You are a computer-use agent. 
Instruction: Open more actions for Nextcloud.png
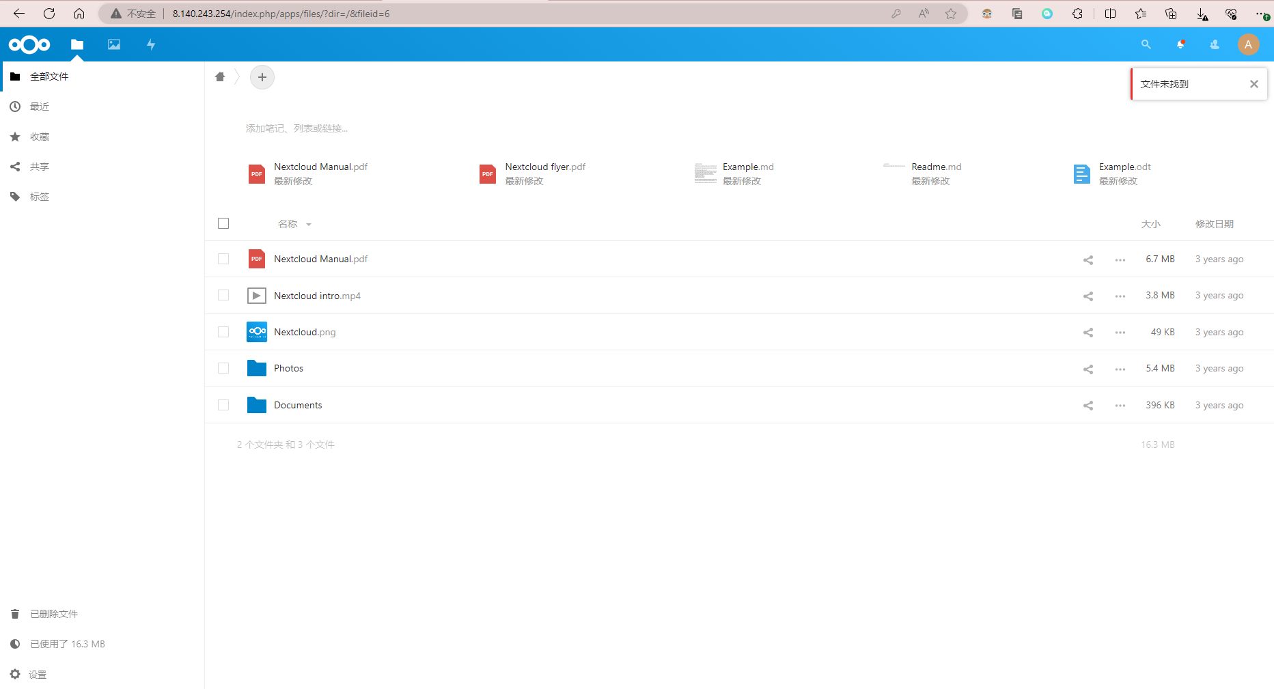(1120, 333)
